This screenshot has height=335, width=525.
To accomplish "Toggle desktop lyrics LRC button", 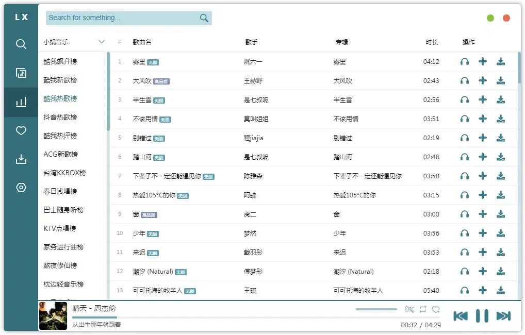I will coord(409,309).
